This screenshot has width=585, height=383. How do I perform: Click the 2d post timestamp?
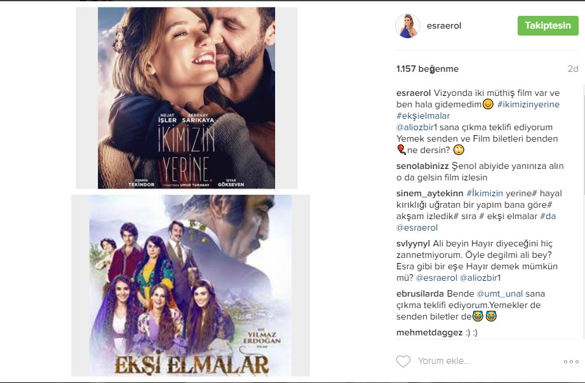[x=573, y=69]
